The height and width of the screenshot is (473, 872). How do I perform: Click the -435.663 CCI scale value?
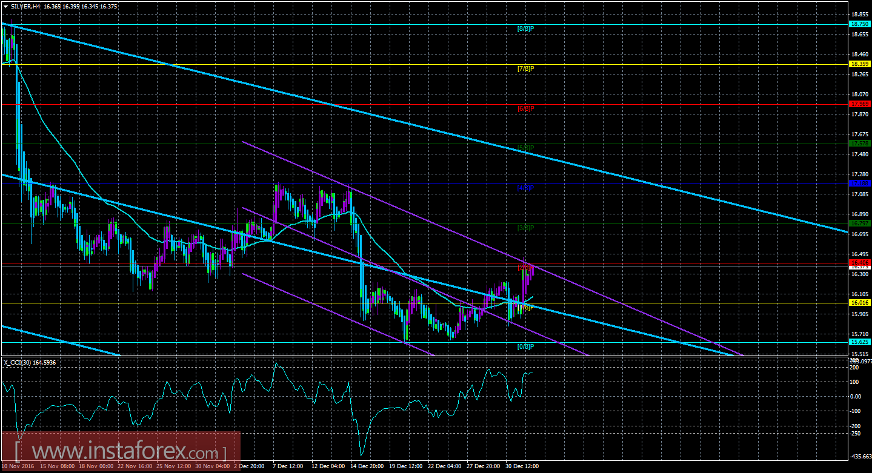(861, 456)
